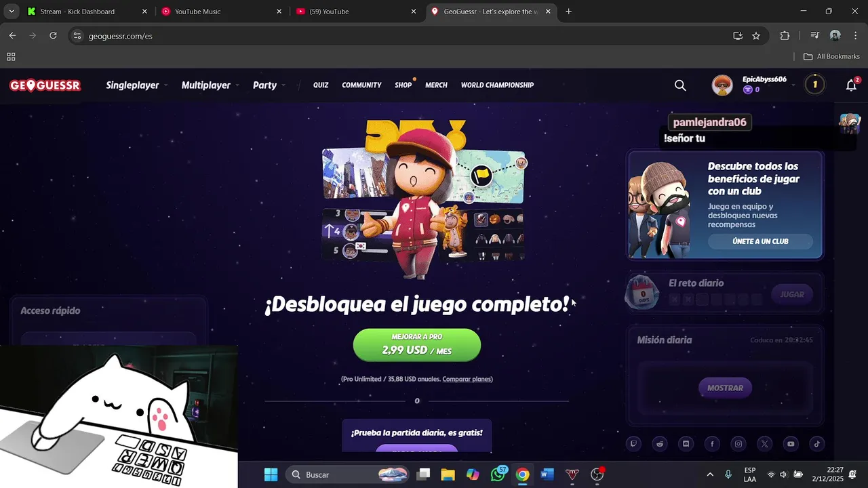Image resolution: width=868 pixels, height=488 pixels.
Task: Open GeoGuessr Reddit social link
Action: (x=660, y=444)
